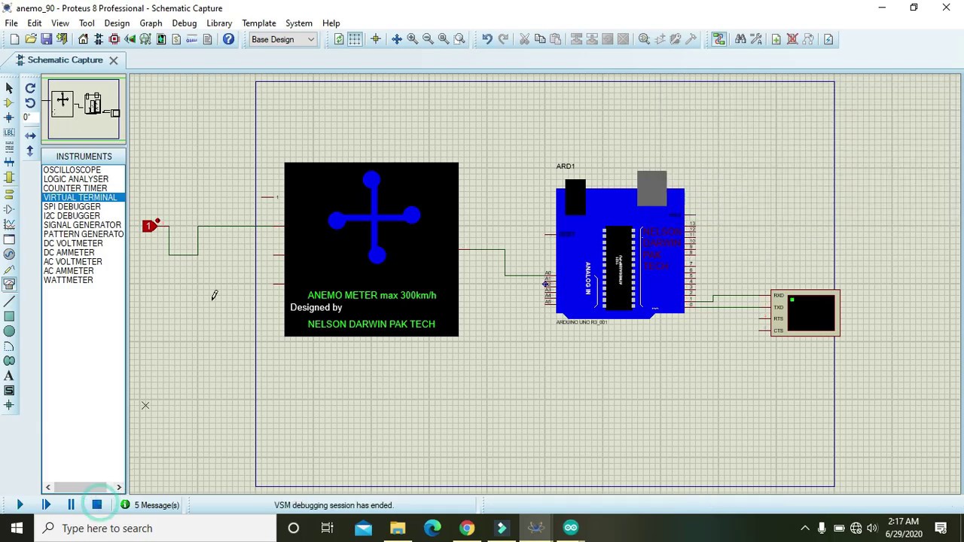Screen dimensions: 964x542
Task: Click the zoom in magnifier icon
Action: pos(413,39)
